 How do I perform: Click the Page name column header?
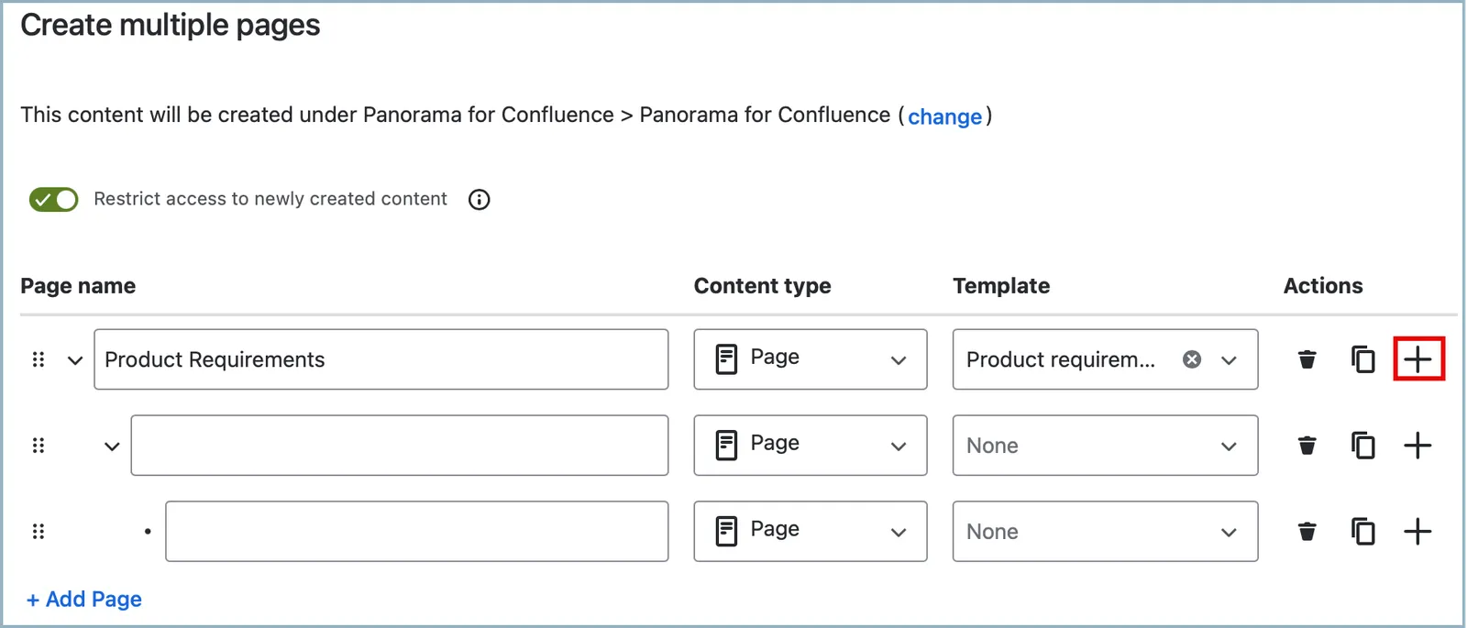[78, 286]
